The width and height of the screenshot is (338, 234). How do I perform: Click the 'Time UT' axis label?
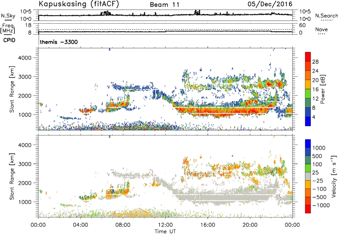tap(165, 231)
